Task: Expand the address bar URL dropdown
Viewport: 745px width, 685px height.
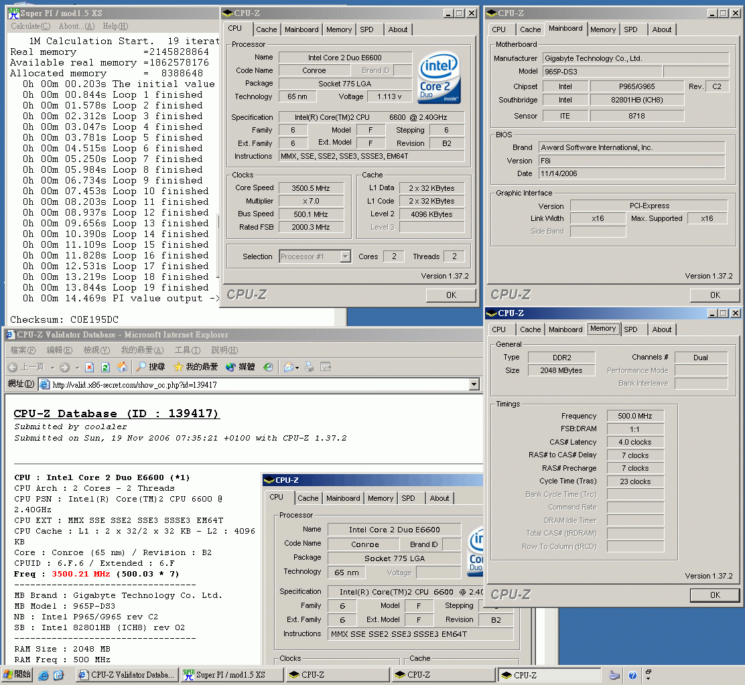Action: point(474,384)
